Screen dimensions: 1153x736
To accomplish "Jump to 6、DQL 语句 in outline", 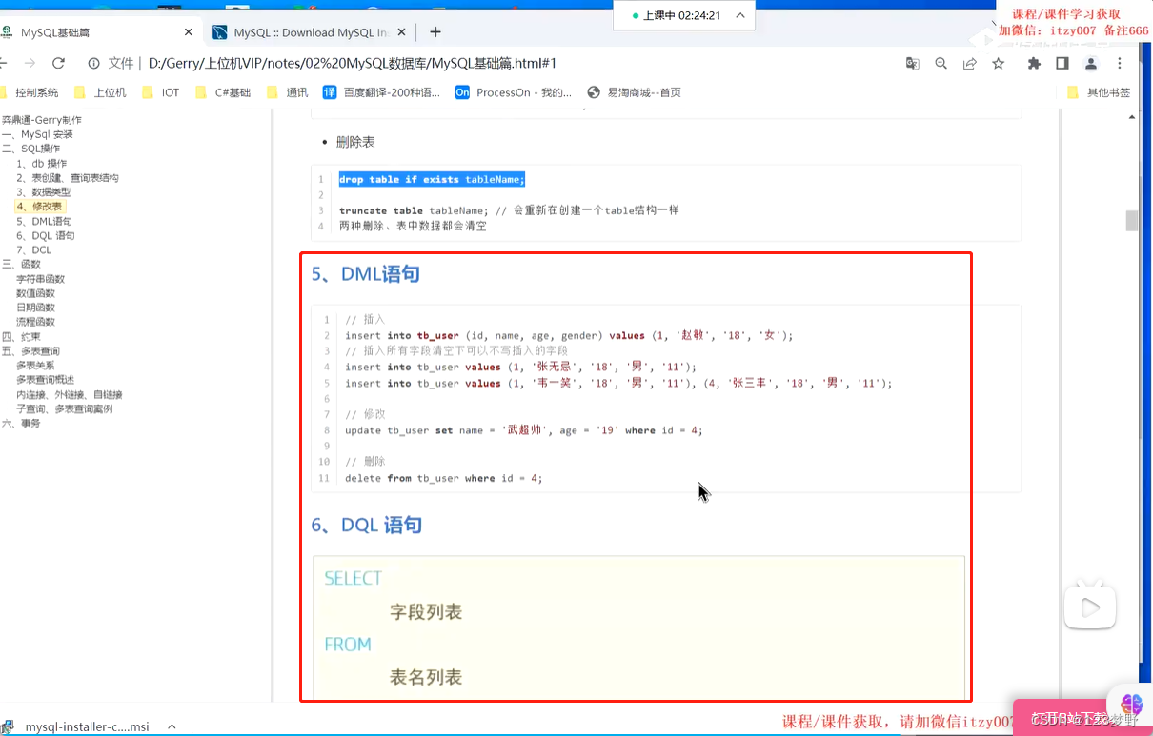I will 45,235.
